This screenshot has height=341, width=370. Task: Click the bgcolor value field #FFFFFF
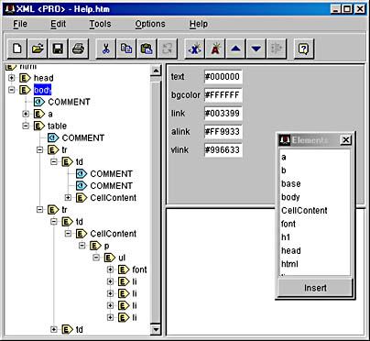[x=223, y=95]
